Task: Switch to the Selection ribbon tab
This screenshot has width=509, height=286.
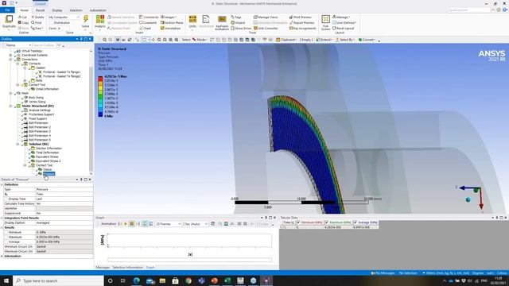Action: [76, 10]
